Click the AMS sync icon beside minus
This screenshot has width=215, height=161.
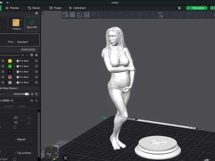(x=32, y=55)
